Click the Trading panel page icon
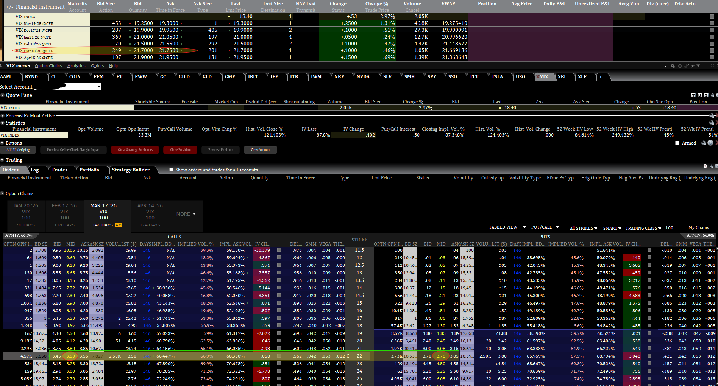 coord(705,166)
